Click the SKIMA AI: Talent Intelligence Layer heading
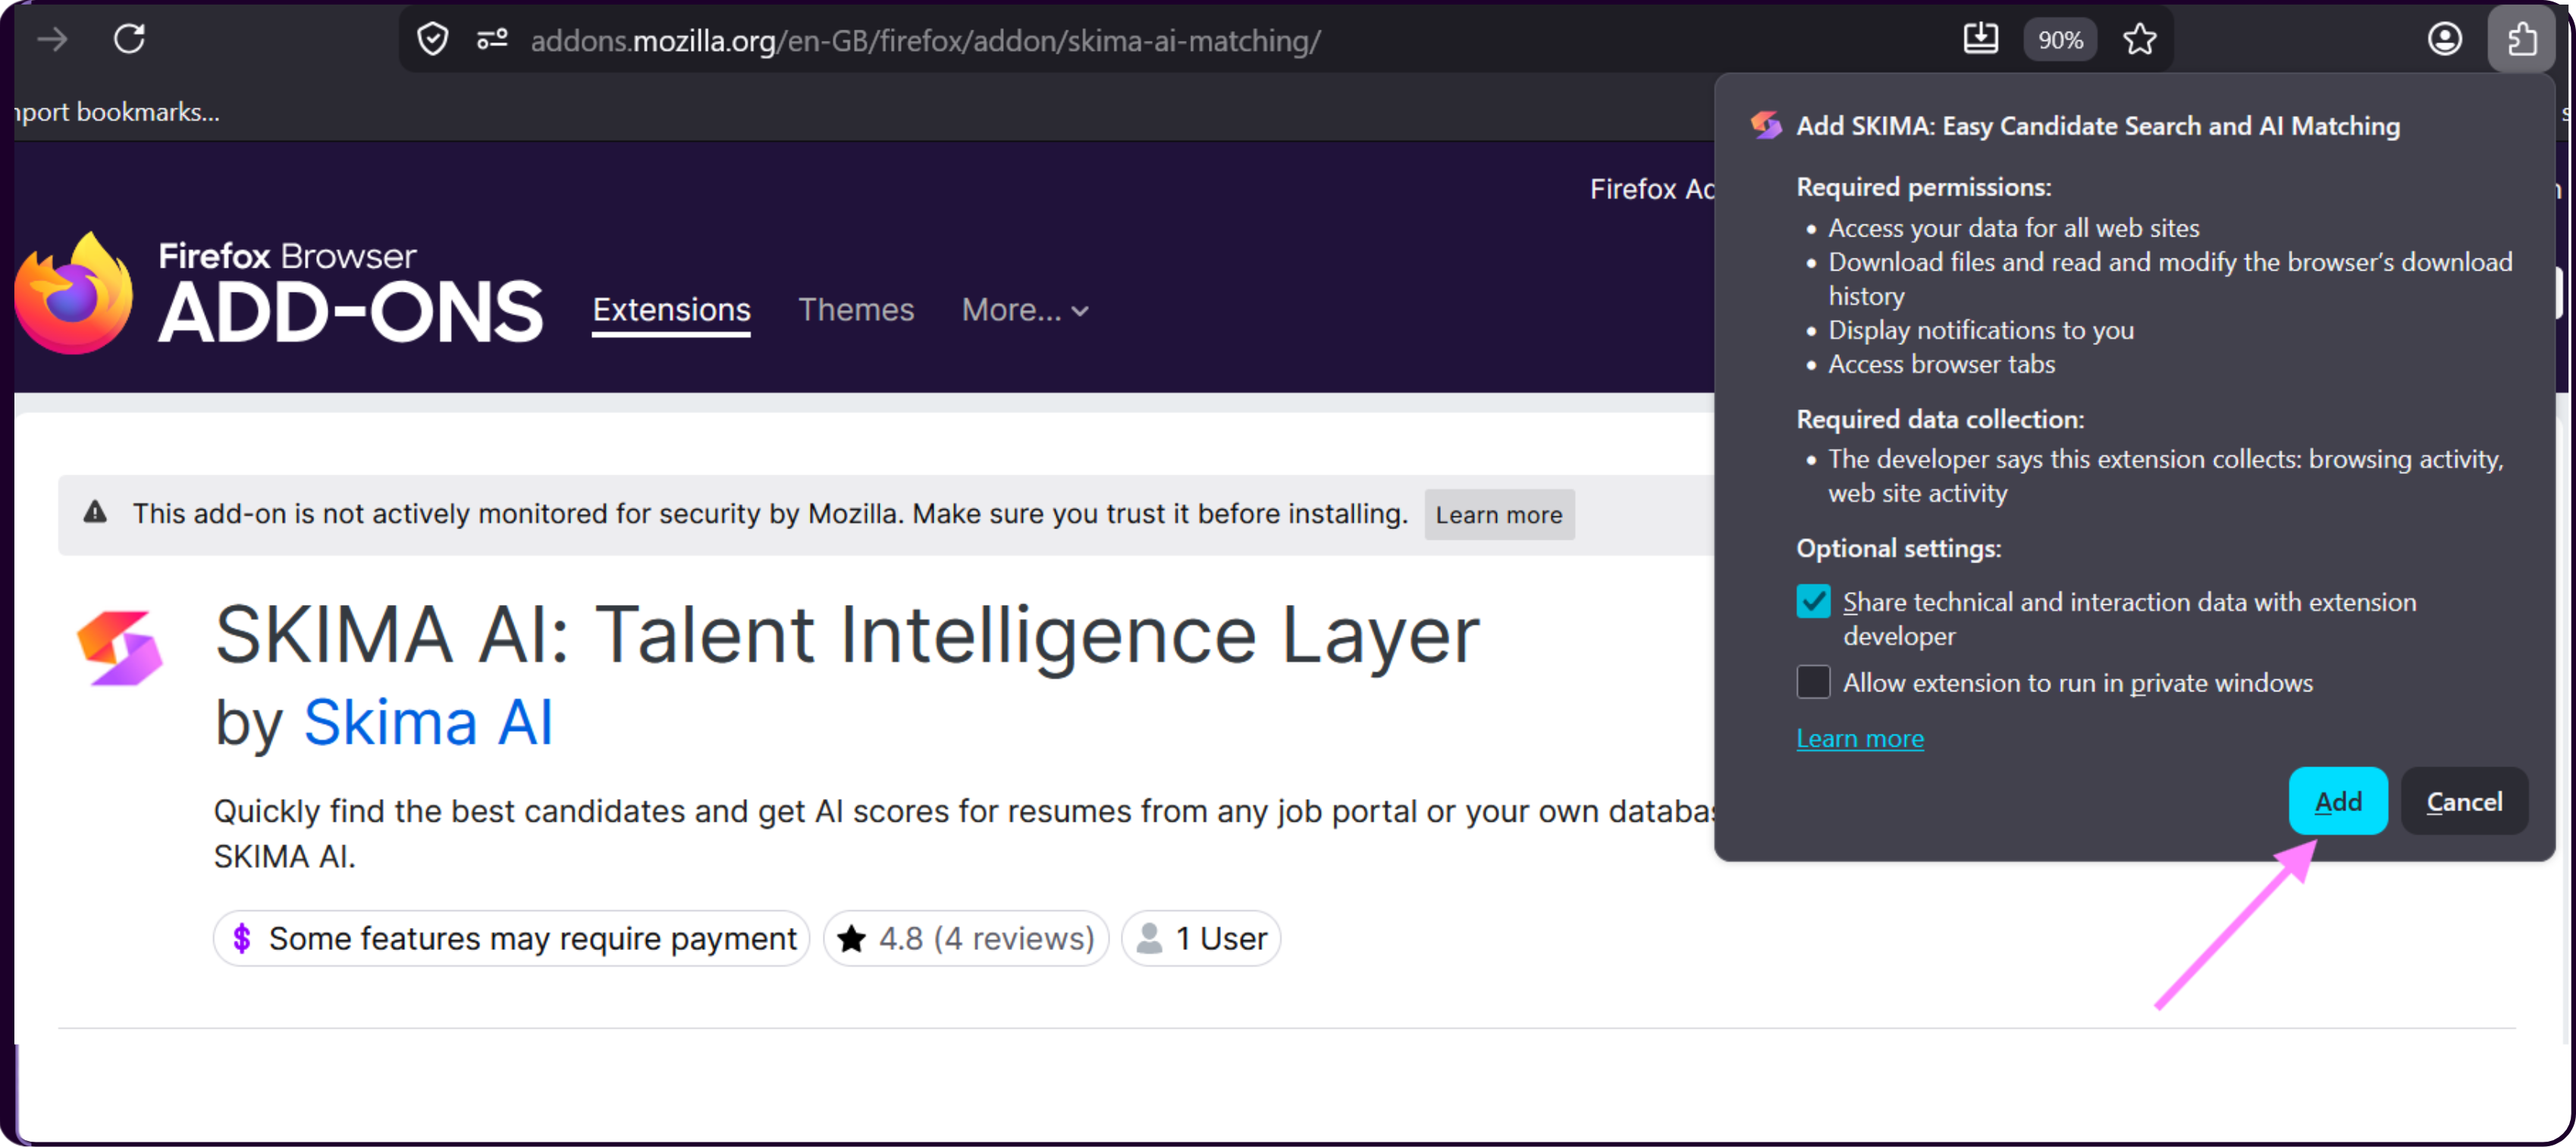Screen dimensions: 2576x1147 tap(847, 635)
